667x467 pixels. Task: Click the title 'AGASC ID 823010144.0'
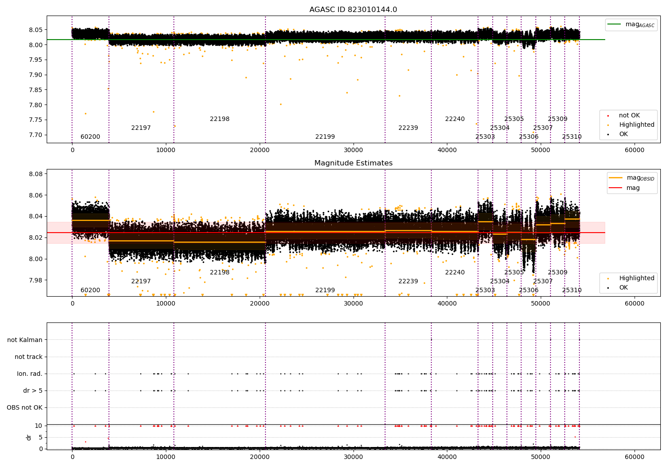[353, 10]
